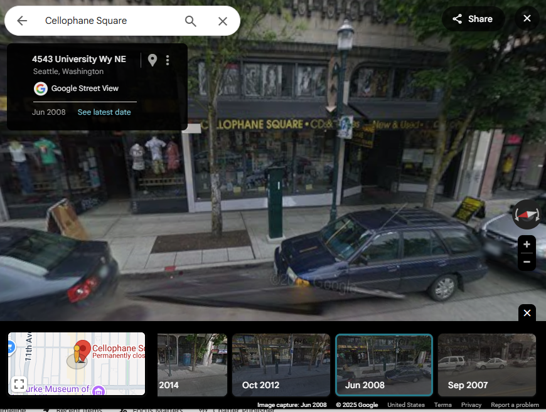Click the Image capture: Jun 2008 text
Image resolution: width=546 pixels, height=412 pixels.
pyautogui.click(x=292, y=404)
